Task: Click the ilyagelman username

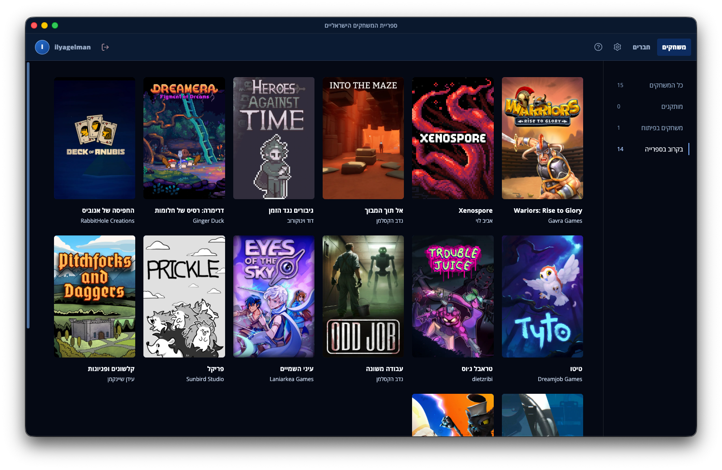Action: point(73,47)
